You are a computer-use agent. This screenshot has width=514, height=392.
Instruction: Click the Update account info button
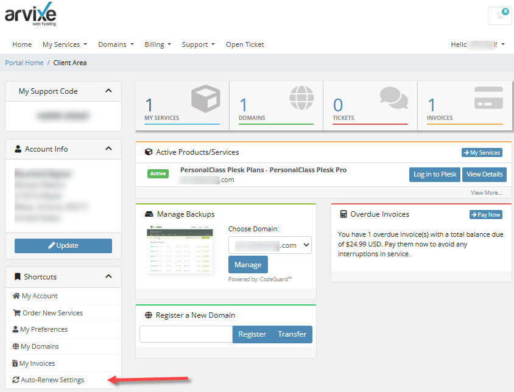click(x=63, y=245)
